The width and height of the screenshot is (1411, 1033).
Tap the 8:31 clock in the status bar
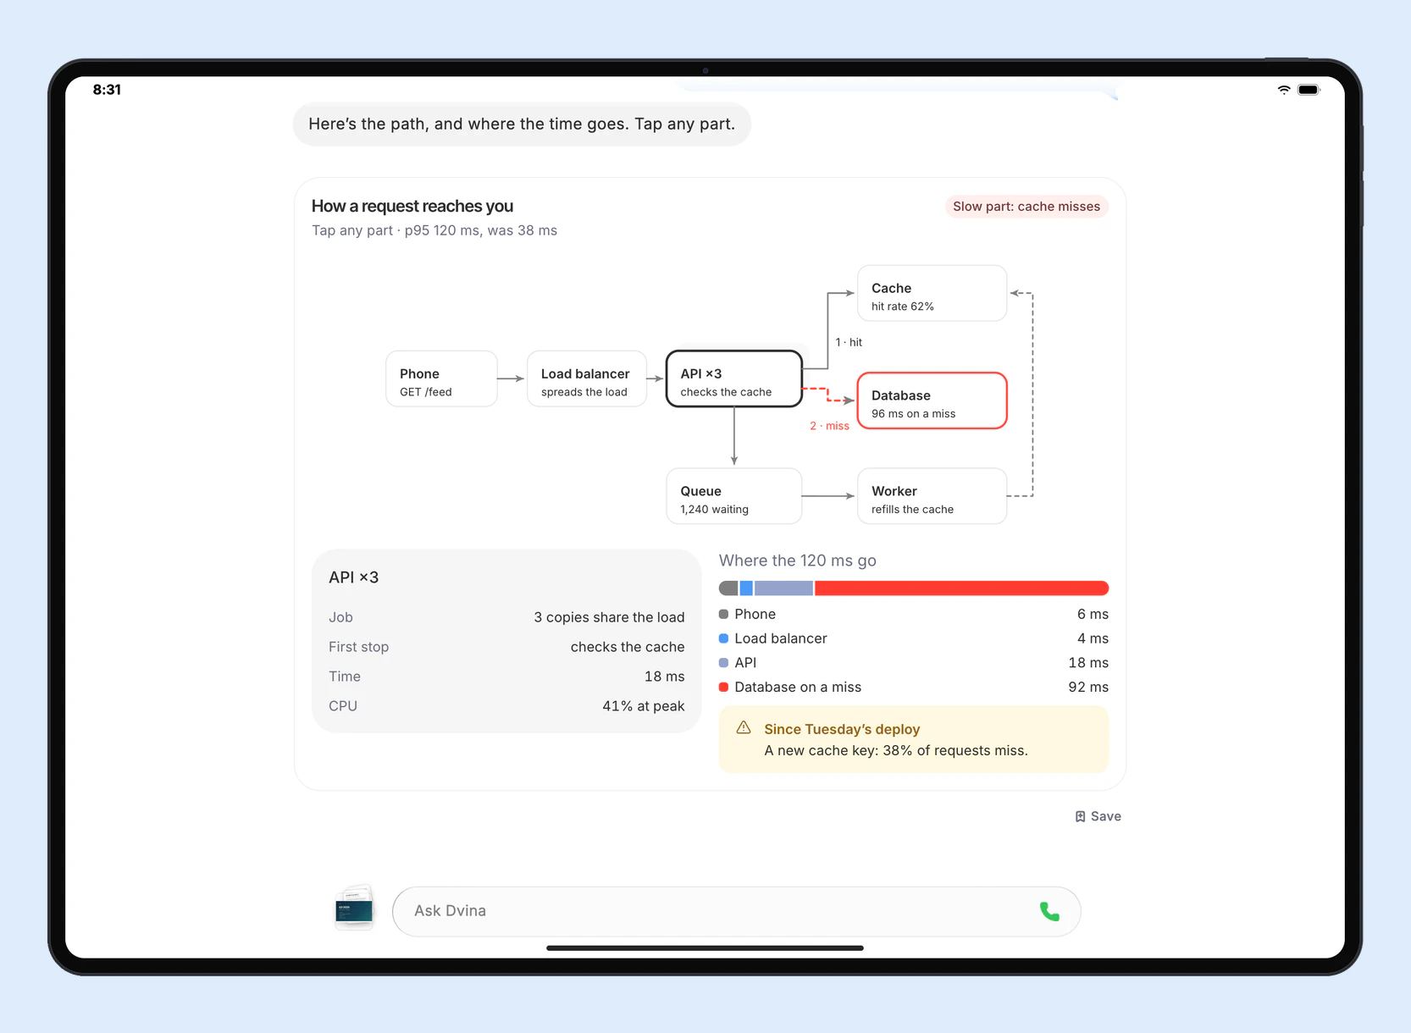click(x=107, y=90)
